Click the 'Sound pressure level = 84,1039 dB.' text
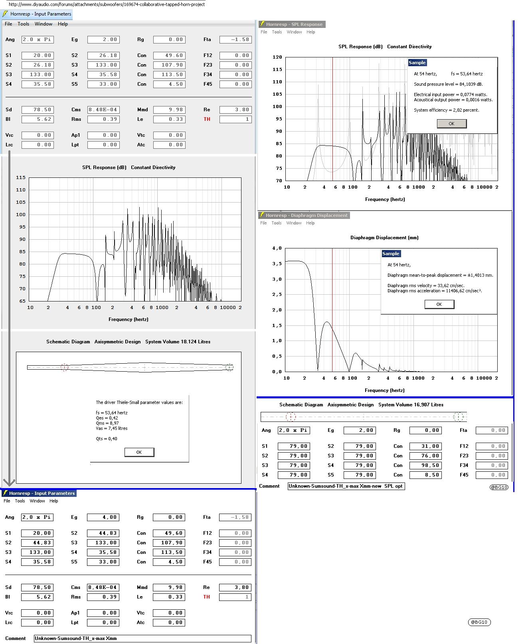The image size is (532, 644). click(x=448, y=84)
